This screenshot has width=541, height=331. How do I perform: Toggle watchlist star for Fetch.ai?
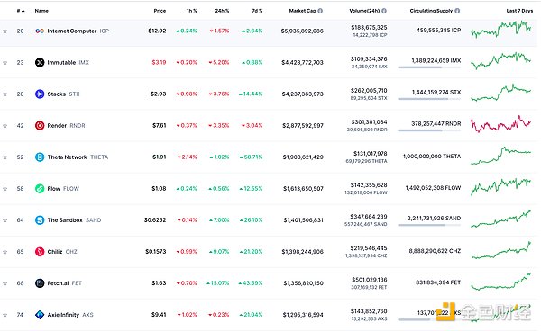(x=5, y=283)
